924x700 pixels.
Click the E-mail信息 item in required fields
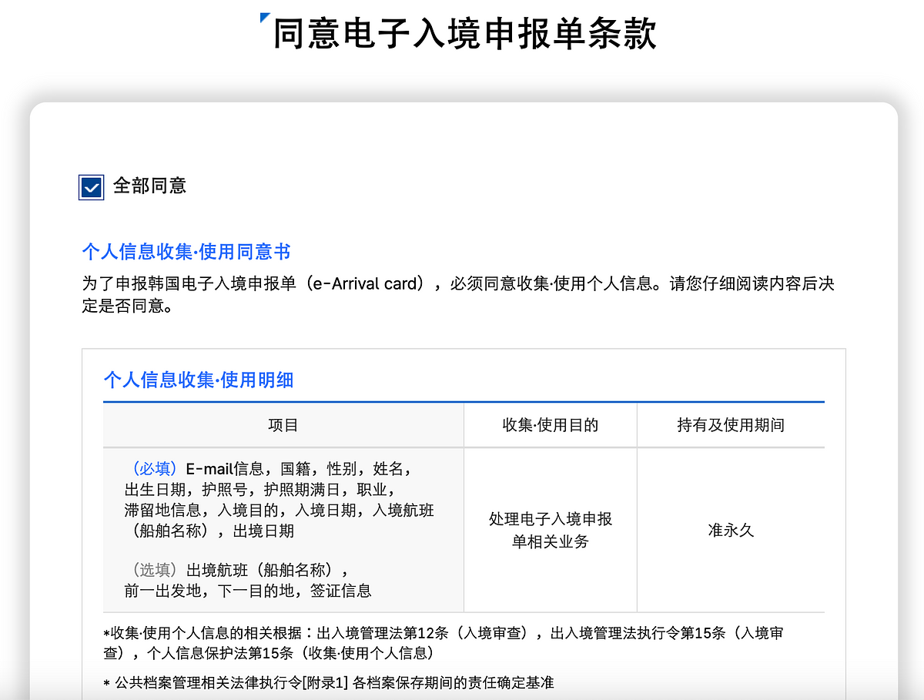224,469
